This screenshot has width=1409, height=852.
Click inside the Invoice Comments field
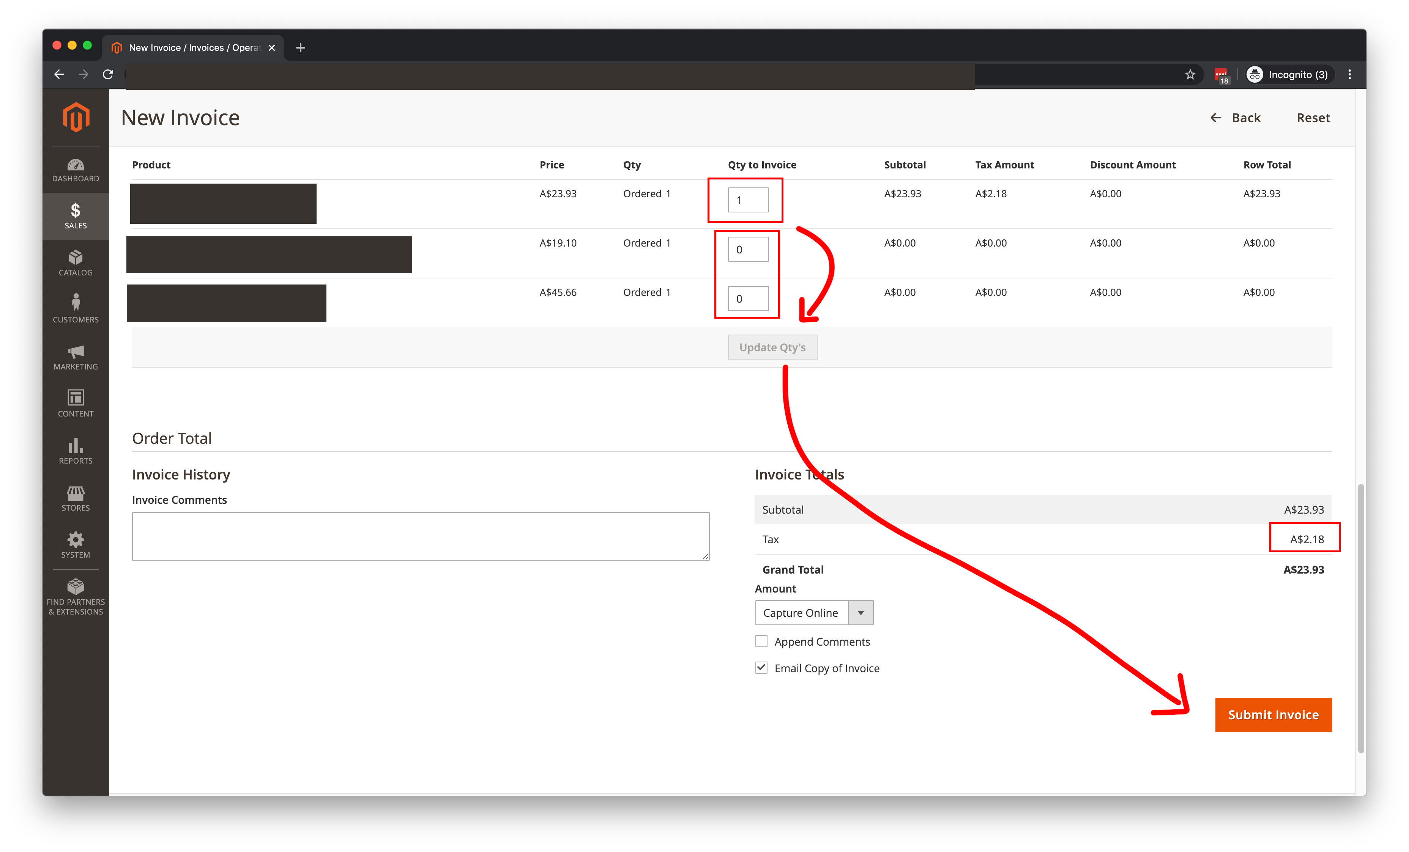(420, 536)
